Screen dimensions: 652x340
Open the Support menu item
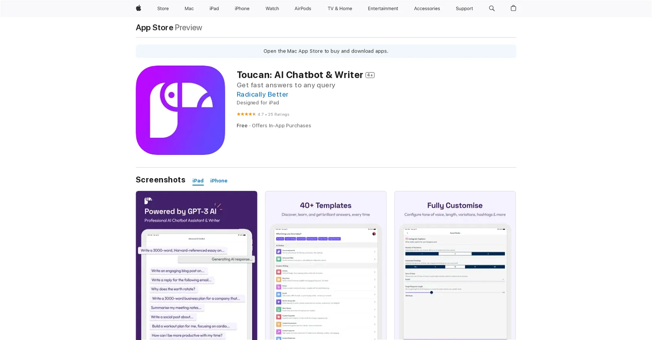pyautogui.click(x=464, y=9)
